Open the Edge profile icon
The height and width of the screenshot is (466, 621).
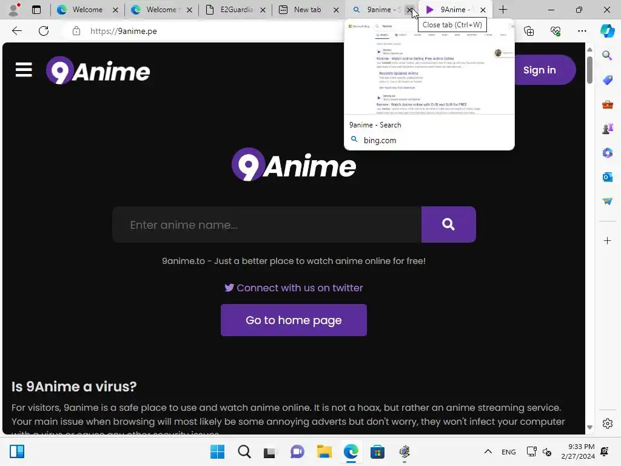(15, 10)
